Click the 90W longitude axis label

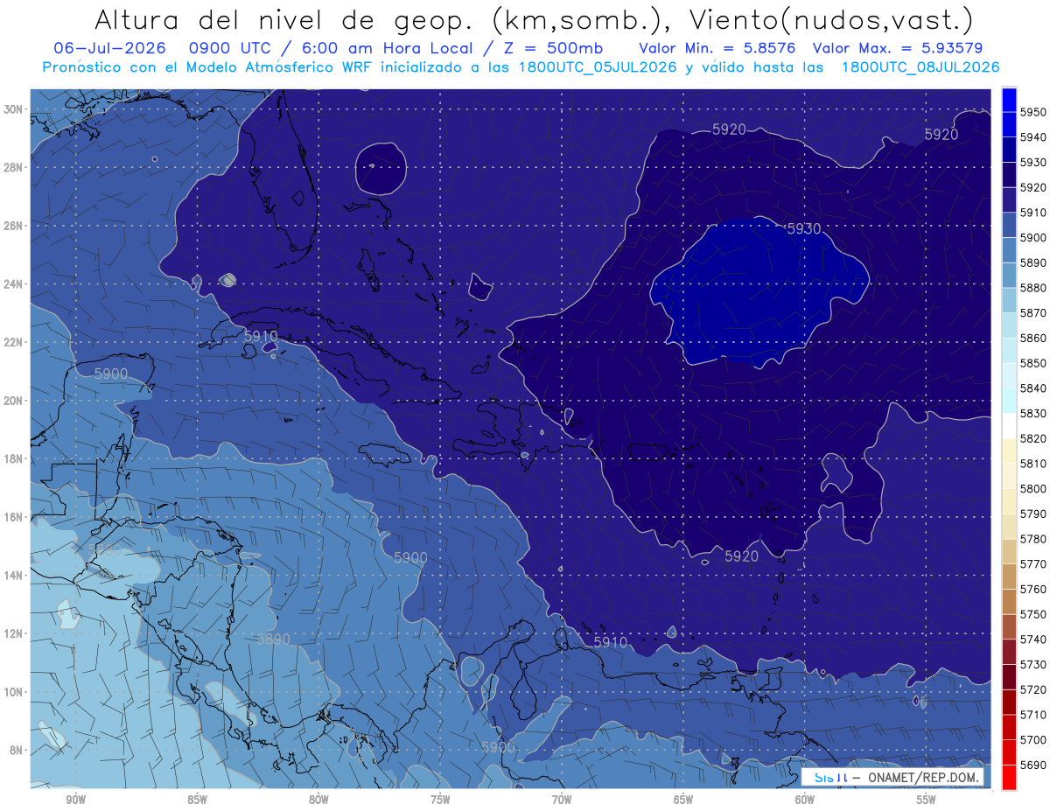[75, 800]
